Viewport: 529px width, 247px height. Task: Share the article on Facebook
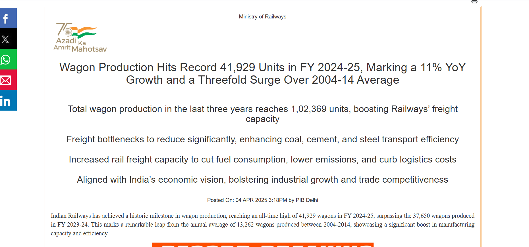[x=8, y=18]
